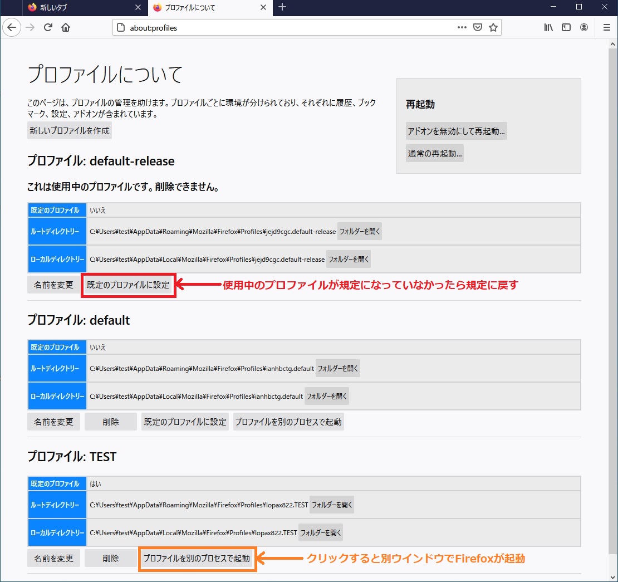Image resolution: width=618 pixels, height=582 pixels.
Task: Click the about:profiles address bar
Action: [278, 27]
